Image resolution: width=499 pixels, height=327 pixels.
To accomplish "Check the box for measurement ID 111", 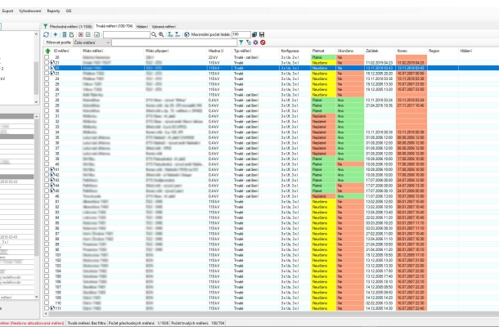I will [x=47, y=308].
